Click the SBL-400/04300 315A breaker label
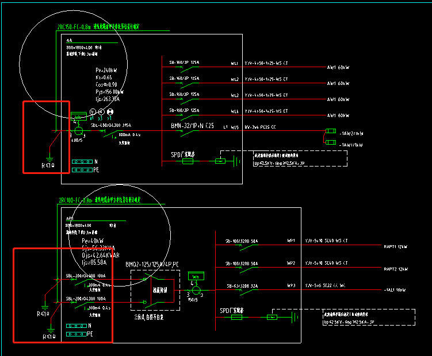Screen dimensions: 432x356 [x=111, y=125]
